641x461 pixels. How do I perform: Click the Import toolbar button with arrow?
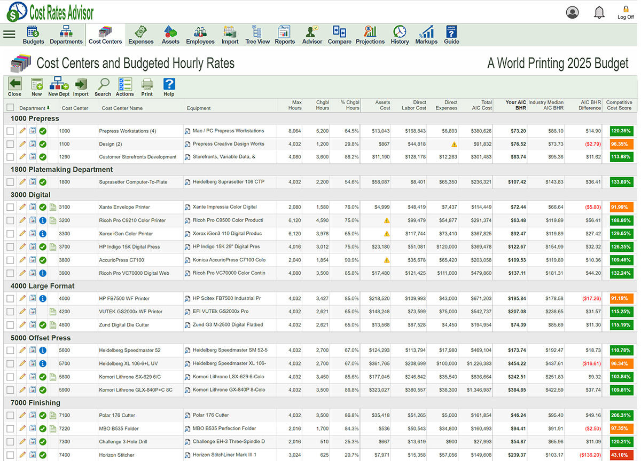pyautogui.click(x=81, y=87)
